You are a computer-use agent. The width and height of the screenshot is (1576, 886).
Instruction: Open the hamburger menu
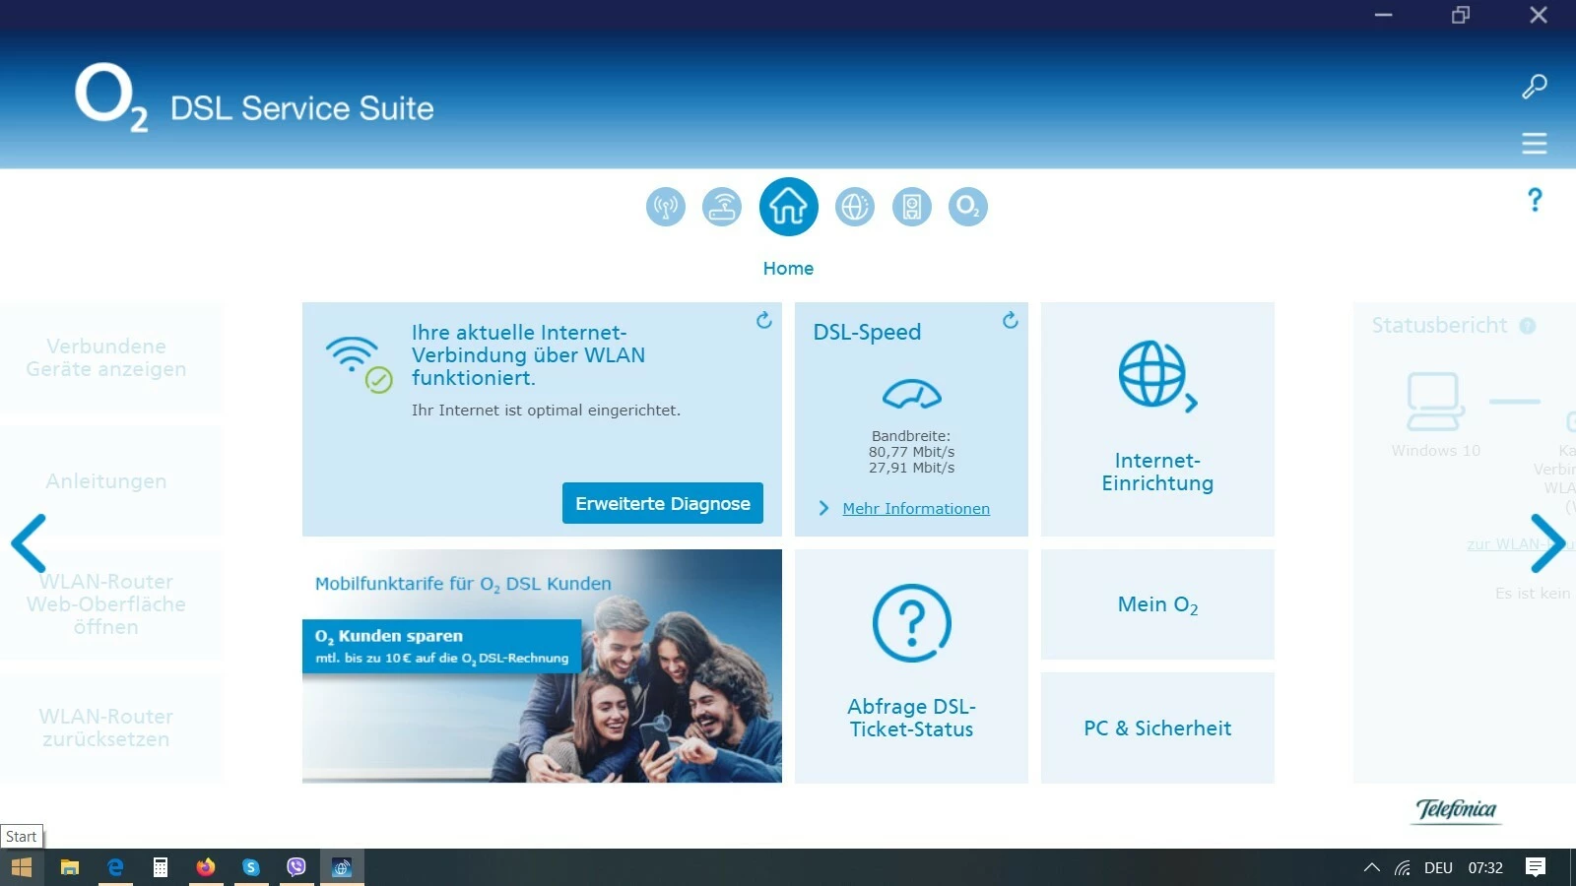pyautogui.click(x=1535, y=144)
